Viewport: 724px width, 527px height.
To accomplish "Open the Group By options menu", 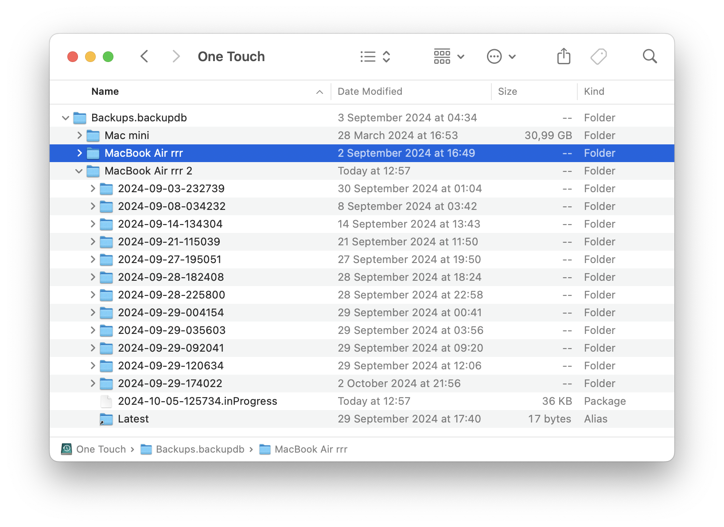I will (449, 56).
